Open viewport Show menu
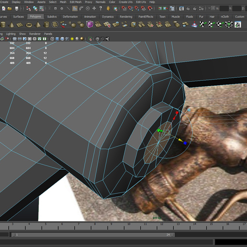 click(x=22, y=34)
